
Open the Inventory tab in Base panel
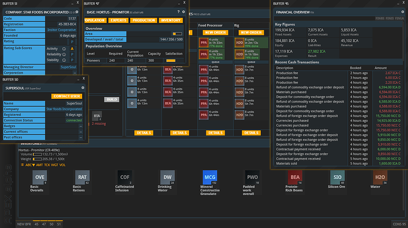[x=171, y=20]
